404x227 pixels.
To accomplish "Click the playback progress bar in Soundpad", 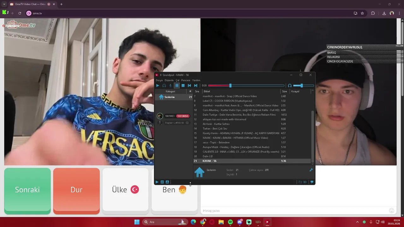I will 246,85.
